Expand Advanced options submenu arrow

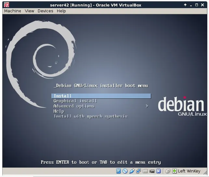(x=147, y=106)
